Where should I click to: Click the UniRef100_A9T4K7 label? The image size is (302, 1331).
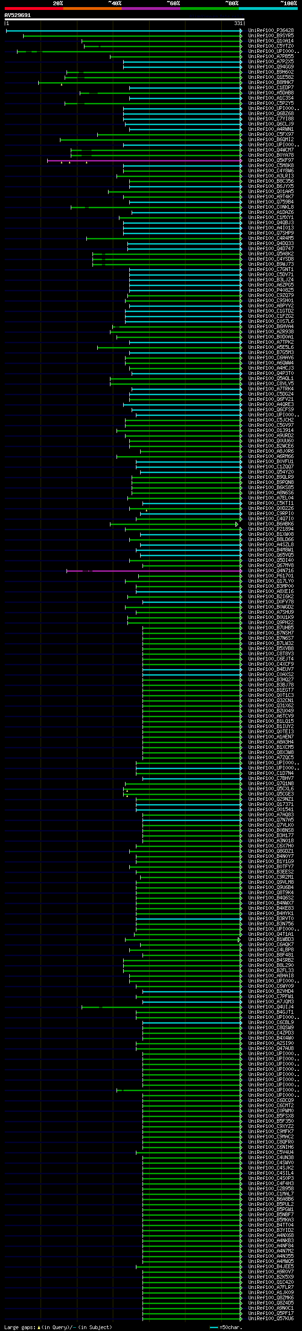pos(270,196)
